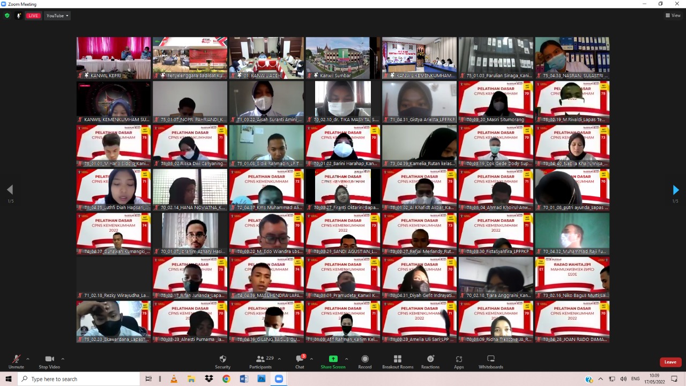Open Breakout Rooms
The width and height of the screenshot is (686, 386).
(398, 361)
